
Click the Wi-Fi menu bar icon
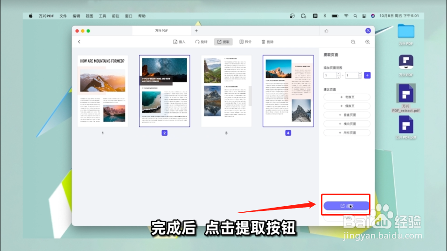[x=346, y=16]
